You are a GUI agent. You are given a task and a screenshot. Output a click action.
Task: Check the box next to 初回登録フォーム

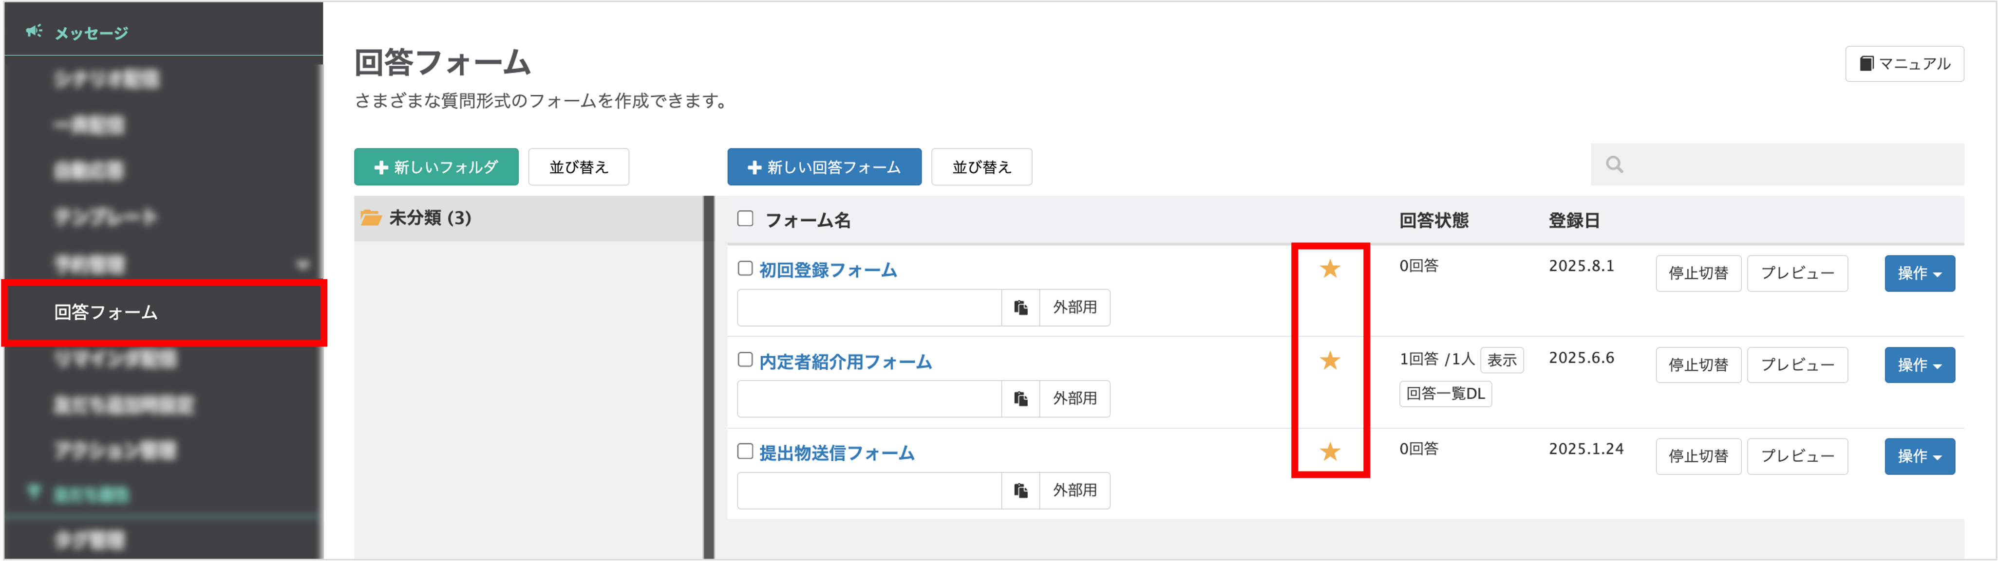coord(745,269)
